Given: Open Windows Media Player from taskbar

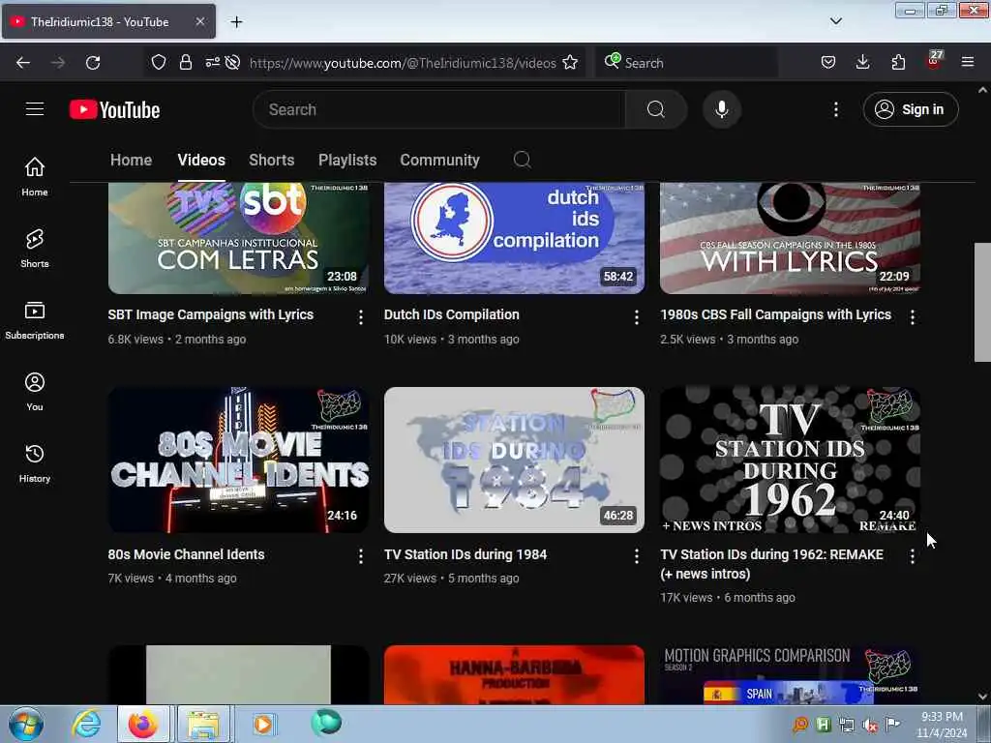Looking at the screenshot, I should pos(262,724).
